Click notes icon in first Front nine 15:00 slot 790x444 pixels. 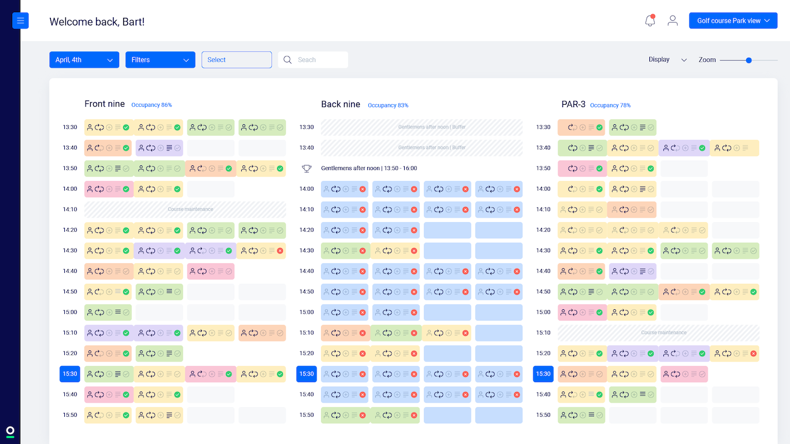point(117,312)
